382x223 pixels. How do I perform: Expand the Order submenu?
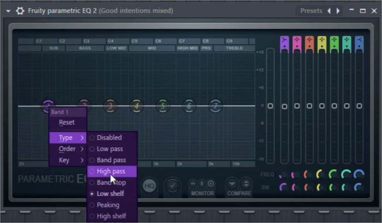coord(68,148)
